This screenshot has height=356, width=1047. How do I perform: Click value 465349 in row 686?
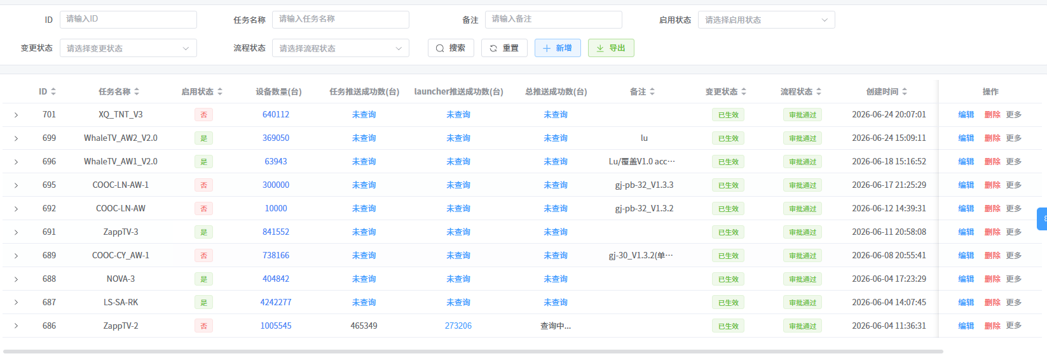pyautogui.click(x=364, y=326)
